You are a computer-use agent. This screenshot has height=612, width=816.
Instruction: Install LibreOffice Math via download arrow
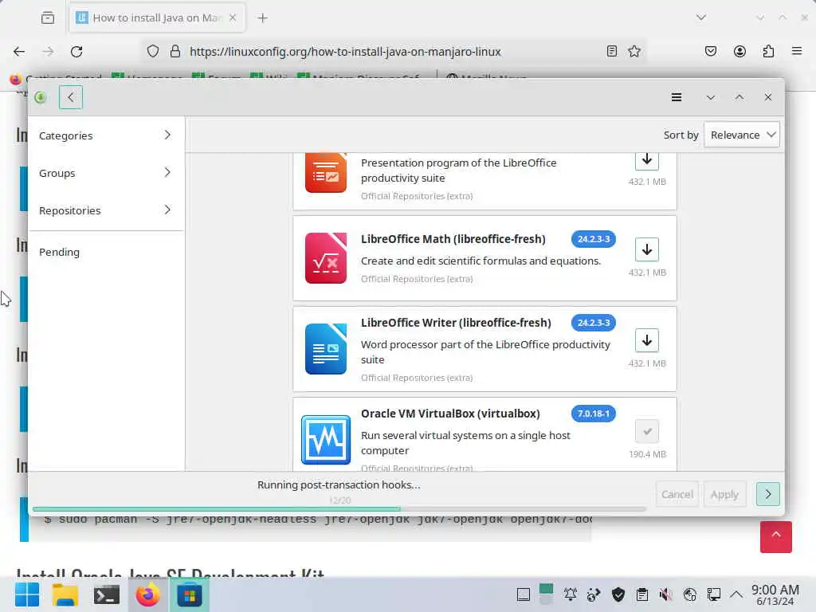click(x=647, y=249)
